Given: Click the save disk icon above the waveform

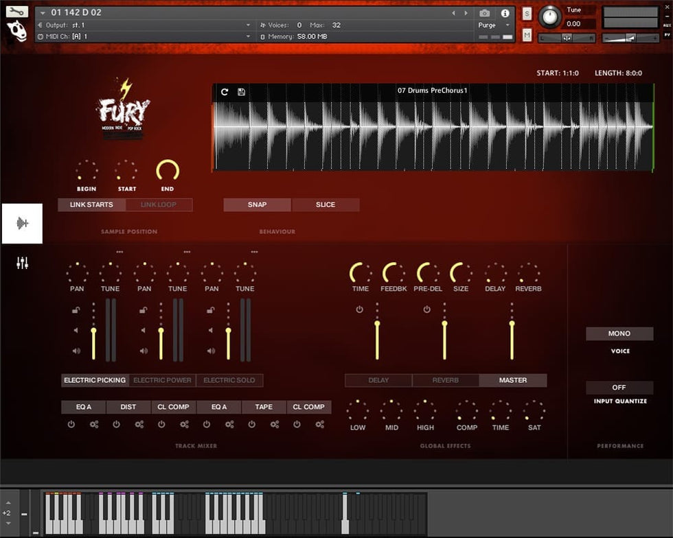Looking at the screenshot, I should pos(242,92).
